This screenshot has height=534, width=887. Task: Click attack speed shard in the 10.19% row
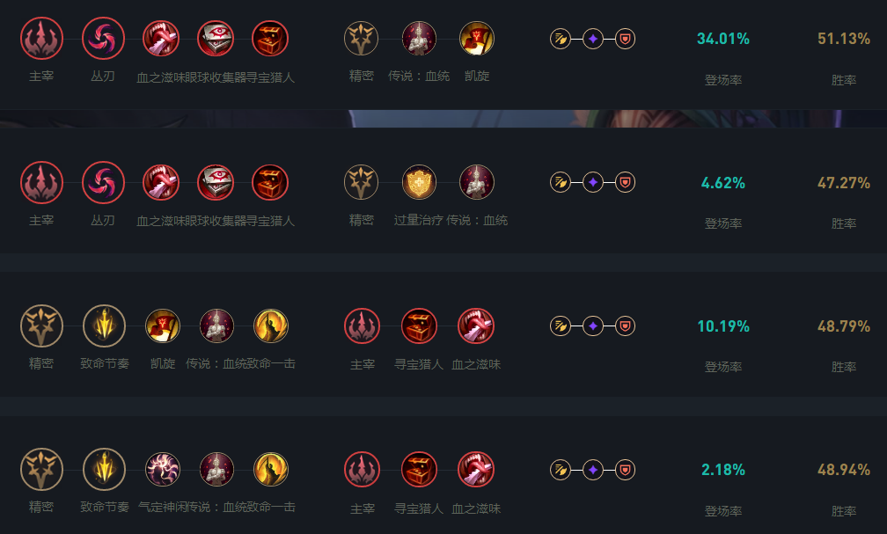[x=561, y=326]
